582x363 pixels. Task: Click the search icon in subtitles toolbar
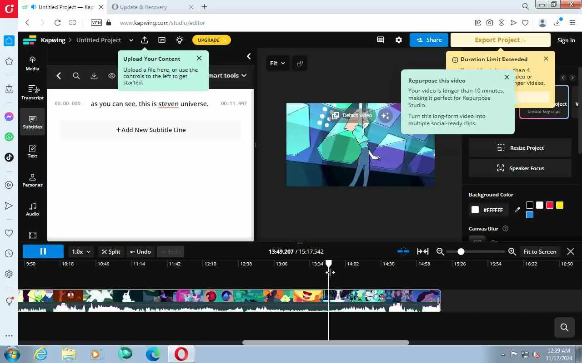[x=76, y=76]
